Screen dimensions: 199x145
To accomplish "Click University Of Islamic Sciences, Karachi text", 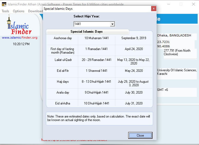I will point(177,72).
